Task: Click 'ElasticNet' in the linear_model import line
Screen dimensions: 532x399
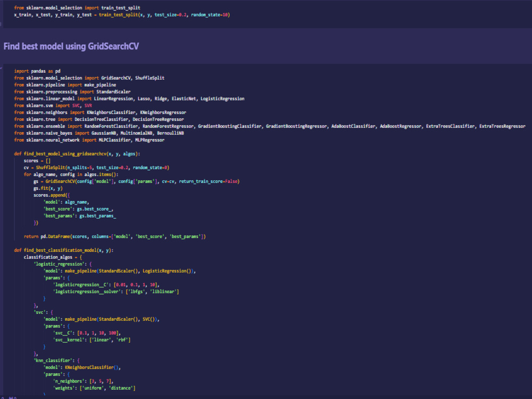Action: [x=184, y=99]
